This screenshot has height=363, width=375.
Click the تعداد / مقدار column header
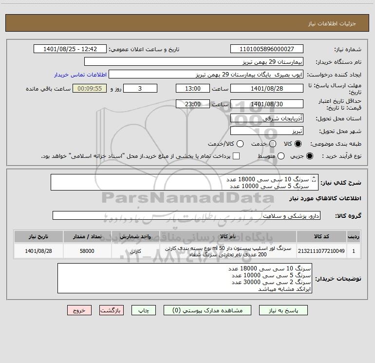pyautogui.click(x=87, y=236)
